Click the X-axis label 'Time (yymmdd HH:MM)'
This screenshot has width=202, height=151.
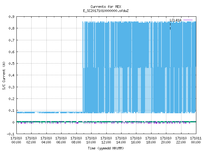(x=106, y=148)
